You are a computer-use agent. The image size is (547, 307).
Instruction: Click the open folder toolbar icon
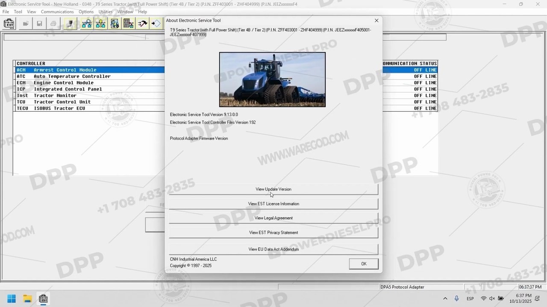click(26, 24)
